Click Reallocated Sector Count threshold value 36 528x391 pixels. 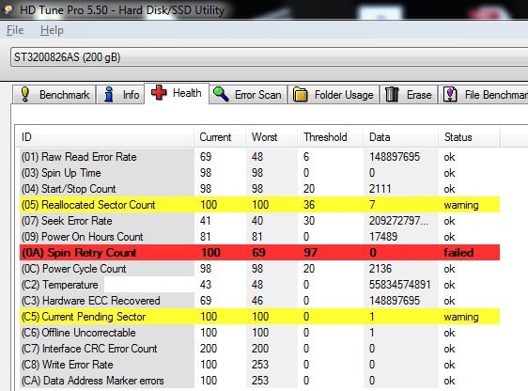pyautogui.click(x=309, y=205)
